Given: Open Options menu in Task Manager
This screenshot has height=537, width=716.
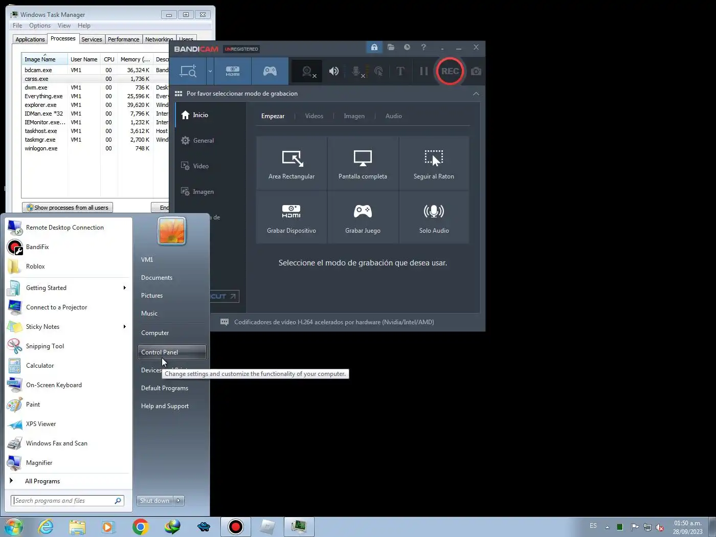Looking at the screenshot, I should pos(40,26).
